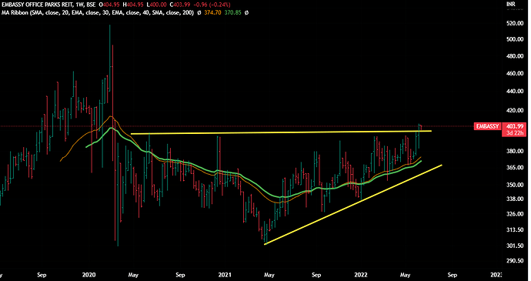Screen dimensions: 531x281
Task: Select the rising yellow support trendline
Action: coord(353,204)
